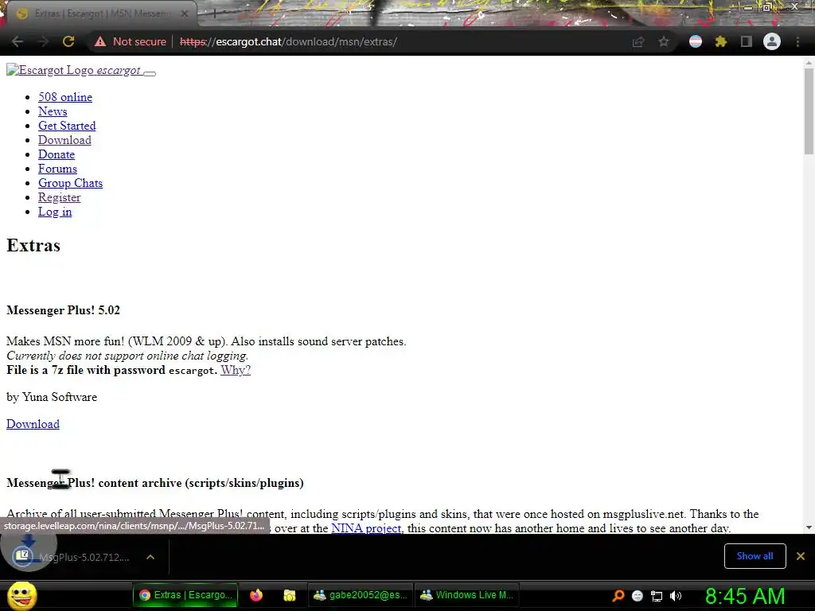
Task: Download Messenger Plus! 5.02
Action: [x=33, y=424]
